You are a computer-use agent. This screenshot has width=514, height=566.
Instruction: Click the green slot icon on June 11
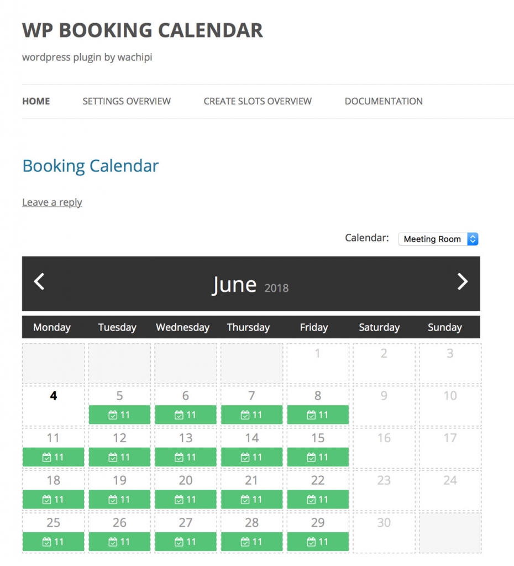click(x=53, y=457)
